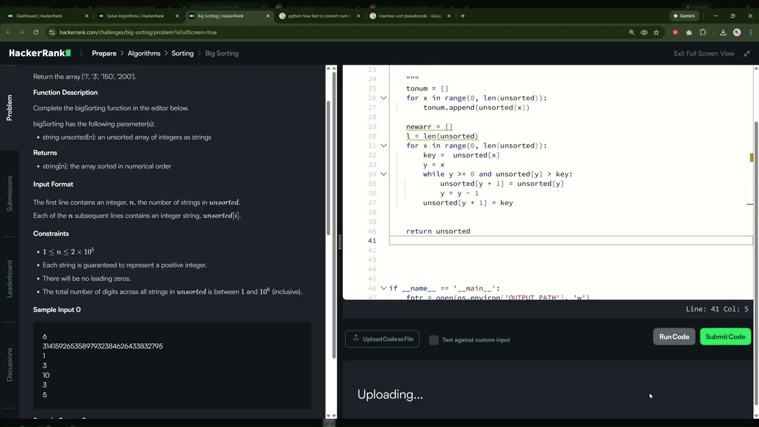Enable Test against custom input checkbox
Image resolution: width=759 pixels, height=427 pixels.
click(434, 340)
